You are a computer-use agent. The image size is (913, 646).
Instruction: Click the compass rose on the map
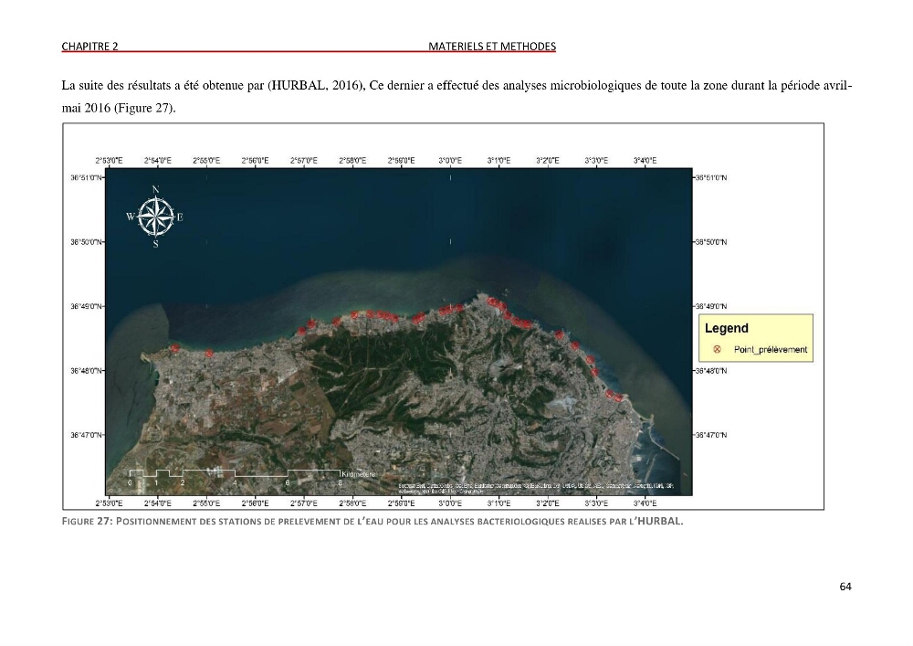[x=155, y=217]
